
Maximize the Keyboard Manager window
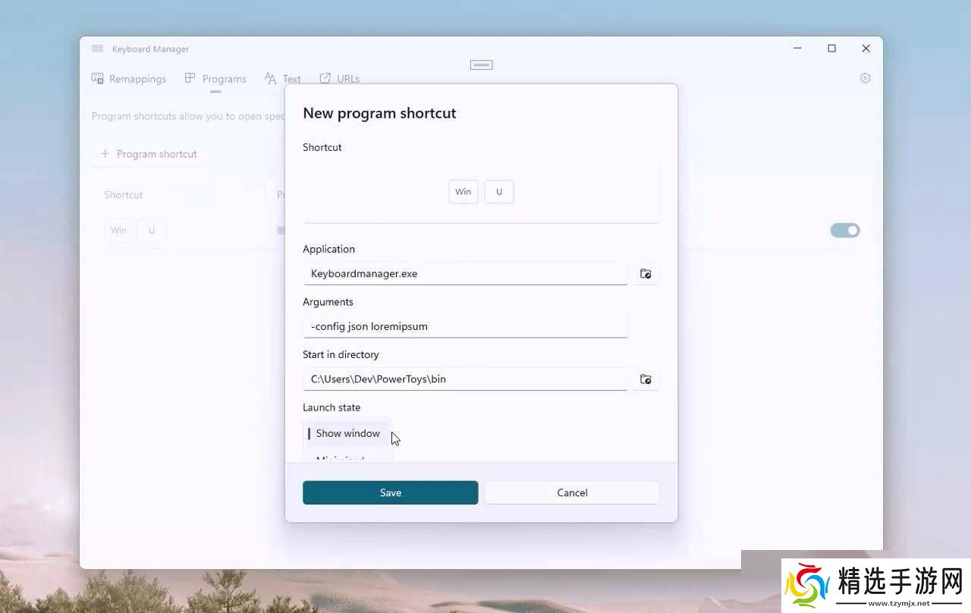(x=831, y=49)
